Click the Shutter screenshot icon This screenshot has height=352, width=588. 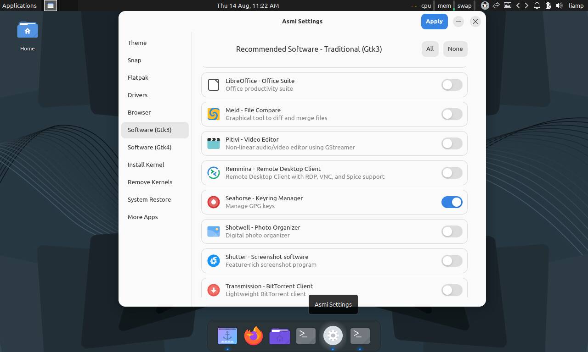tap(214, 261)
